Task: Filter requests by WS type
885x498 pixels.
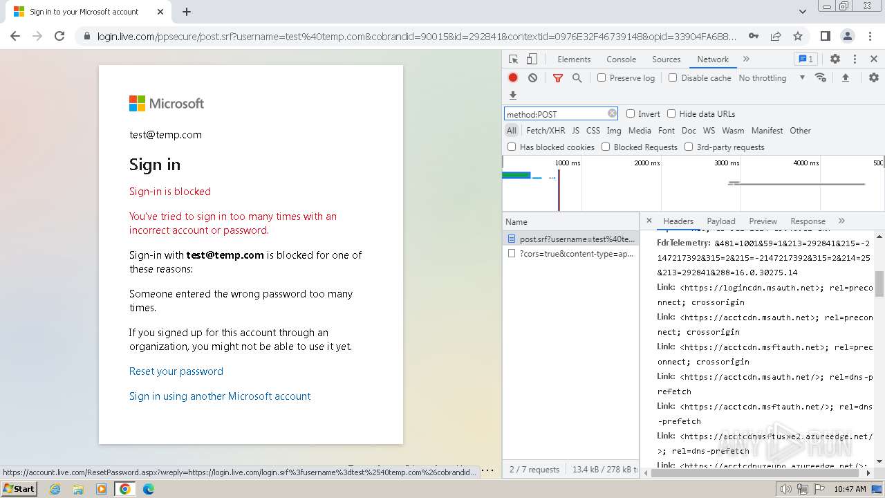Action: pyautogui.click(x=709, y=131)
